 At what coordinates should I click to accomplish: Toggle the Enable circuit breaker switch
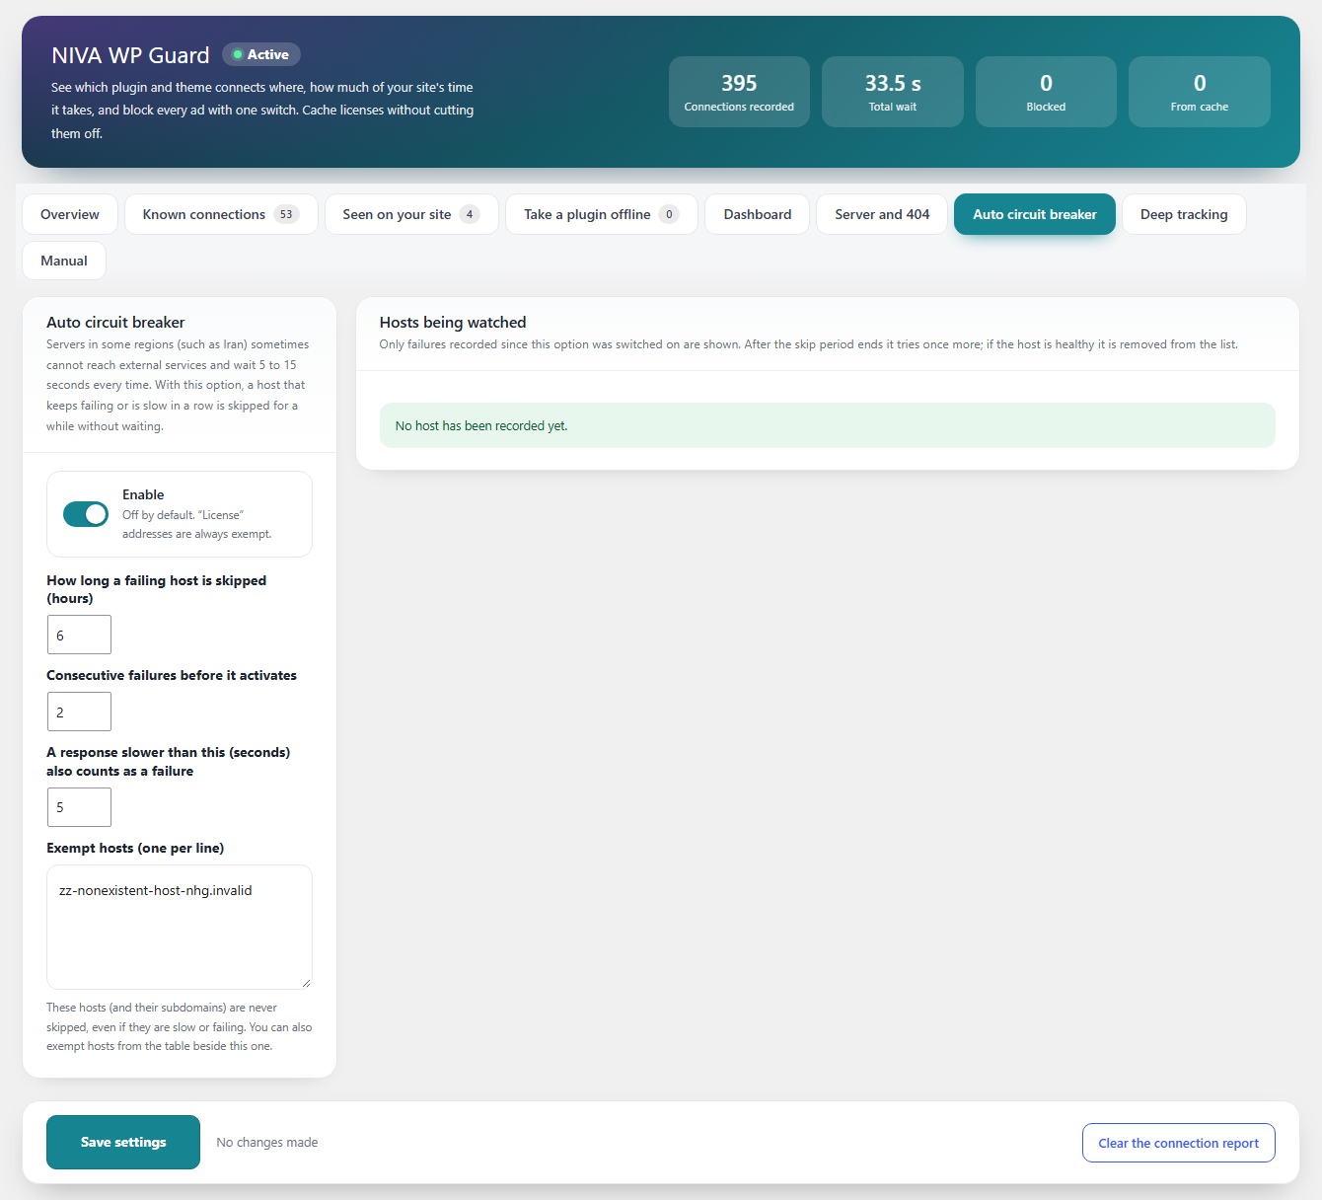(86, 514)
